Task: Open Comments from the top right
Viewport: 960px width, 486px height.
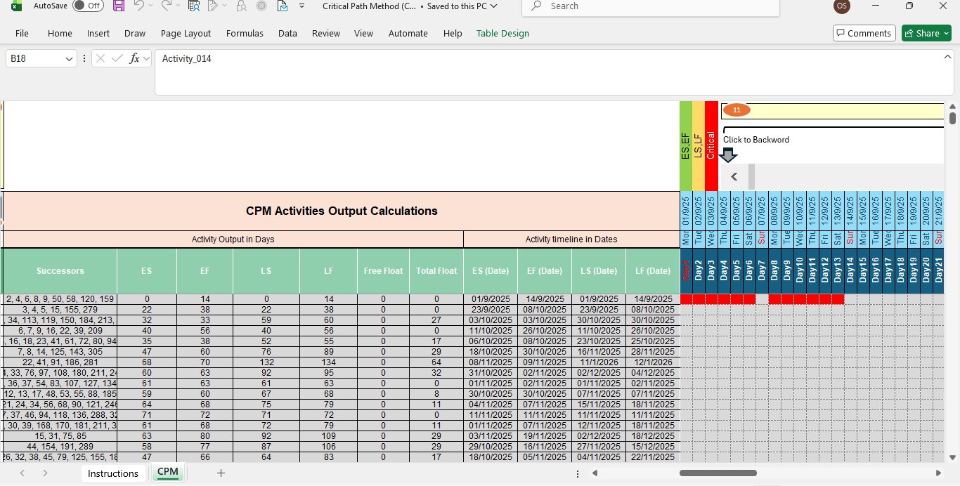Action: (x=864, y=33)
